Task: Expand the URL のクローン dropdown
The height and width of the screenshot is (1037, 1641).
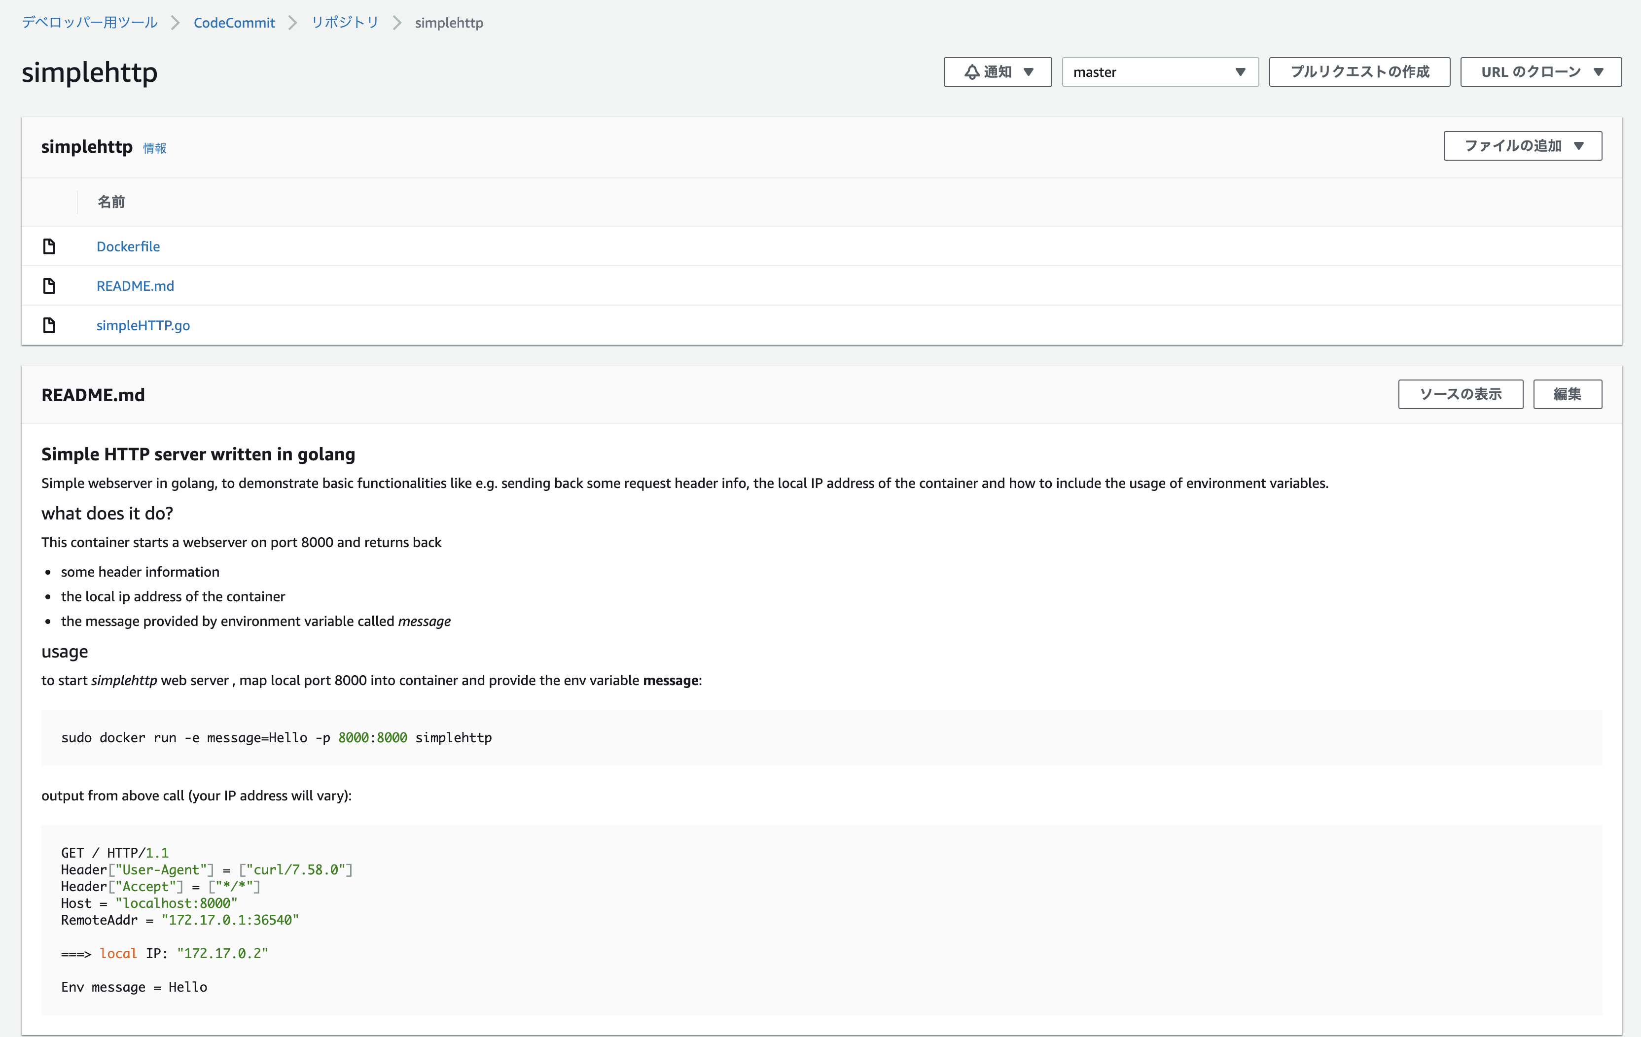Action: (1540, 71)
